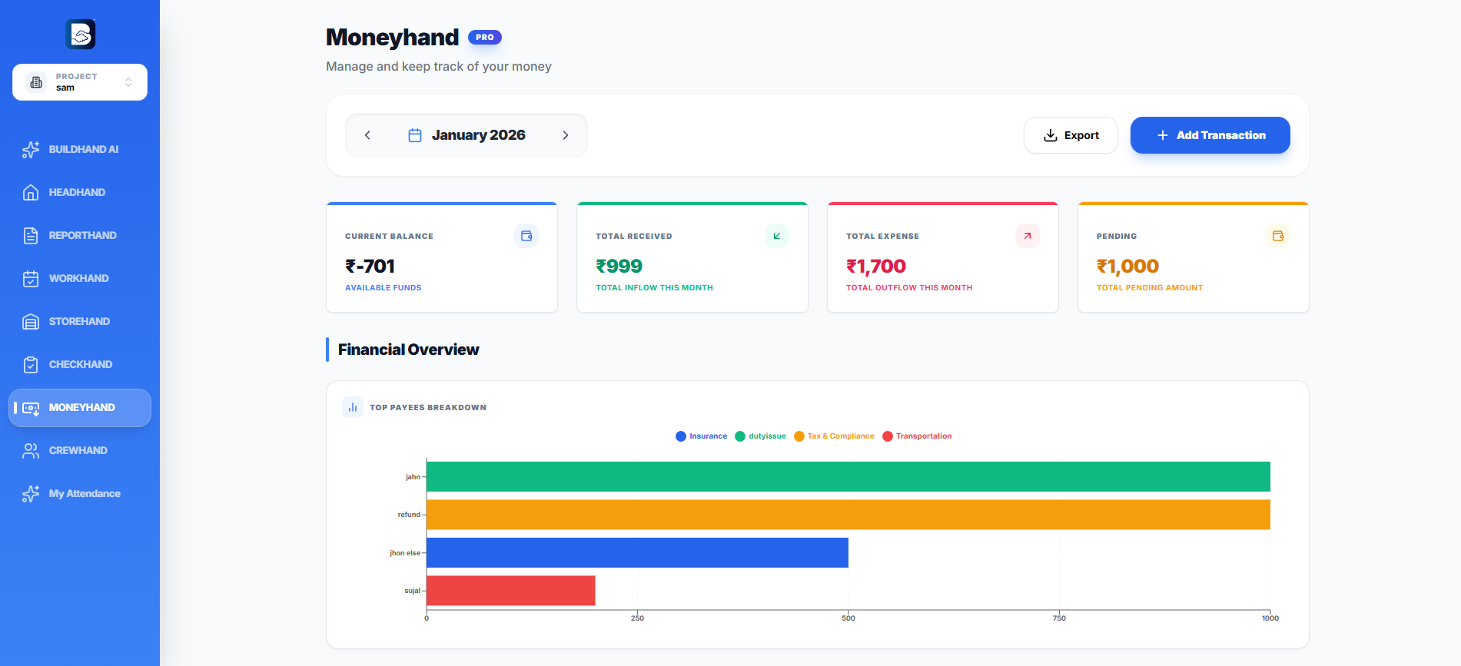Click the WORKHAND calendar icon
The width and height of the screenshot is (1461, 666).
click(x=31, y=279)
